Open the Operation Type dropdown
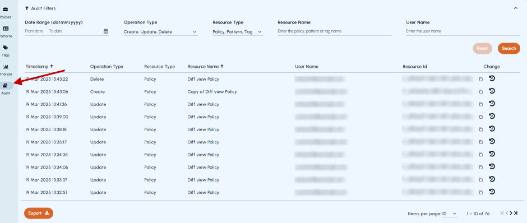Screen dimensions: 527x223 (x=161, y=32)
